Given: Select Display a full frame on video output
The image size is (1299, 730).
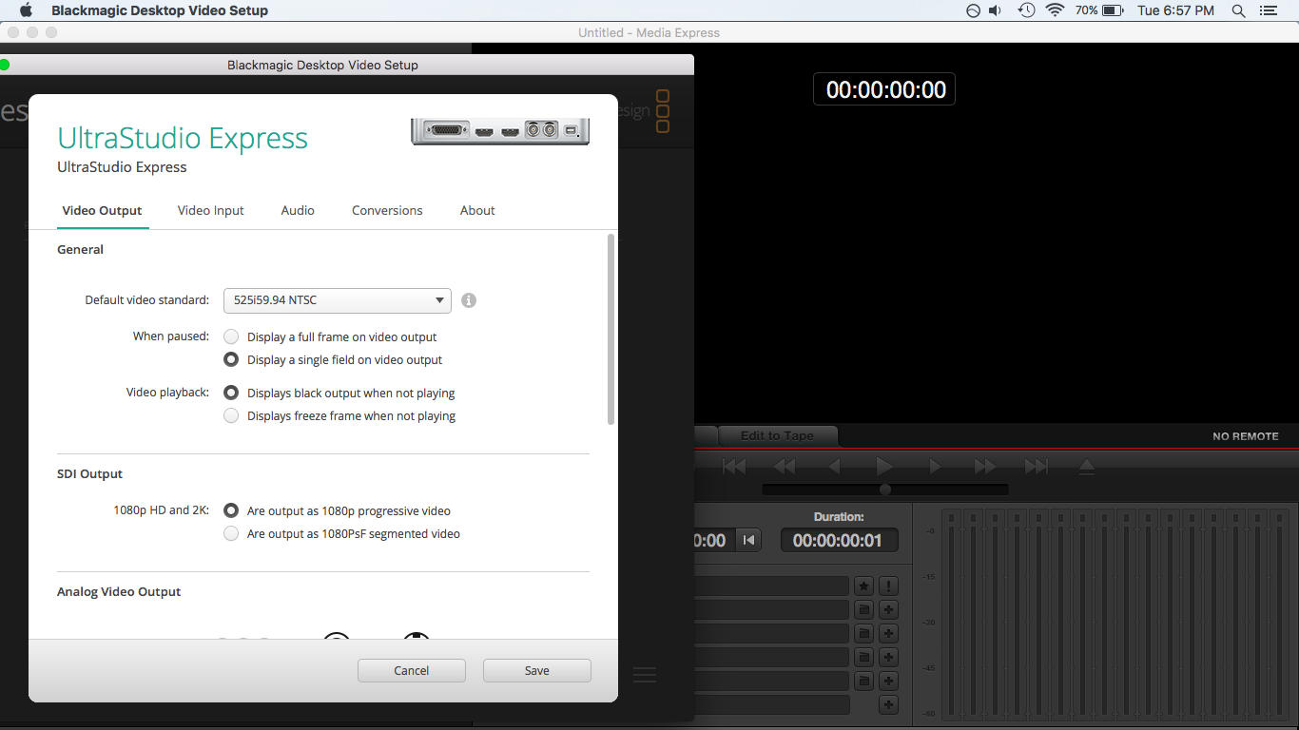Looking at the screenshot, I should point(231,336).
